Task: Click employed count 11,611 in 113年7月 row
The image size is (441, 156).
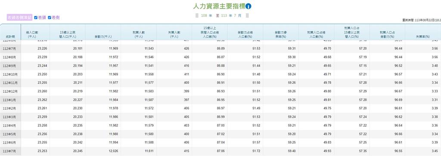Action: 149,151
